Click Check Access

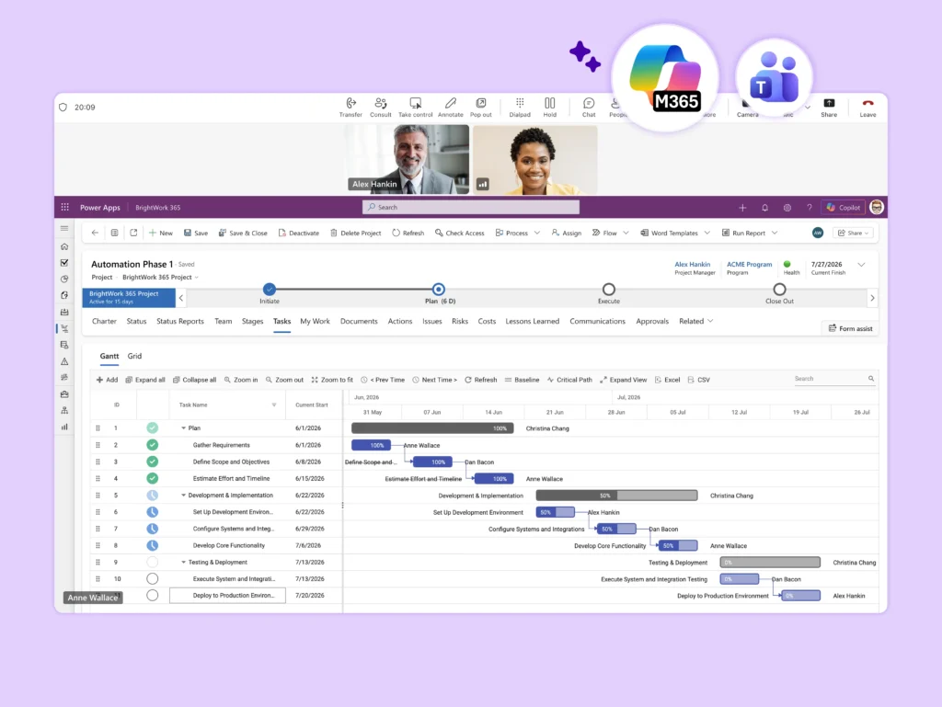460,233
